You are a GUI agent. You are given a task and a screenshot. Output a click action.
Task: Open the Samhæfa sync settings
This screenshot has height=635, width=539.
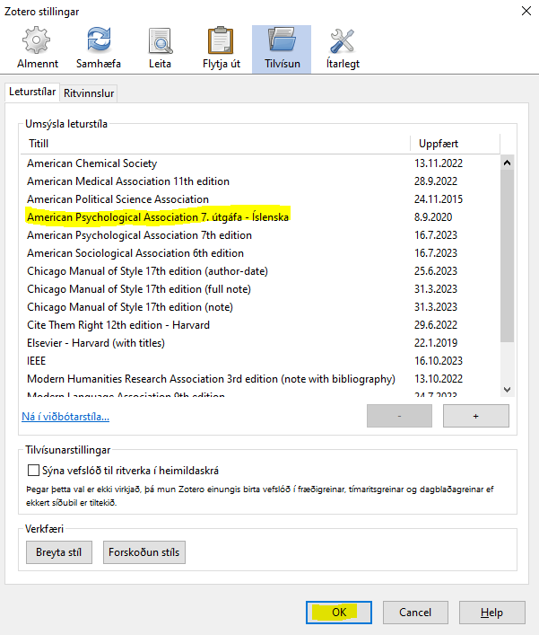coord(99,49)
